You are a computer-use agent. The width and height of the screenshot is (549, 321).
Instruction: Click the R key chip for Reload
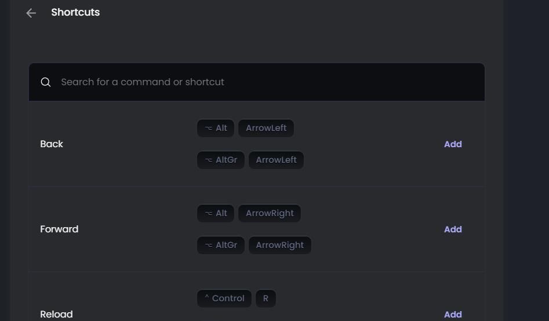click(266, 298)
